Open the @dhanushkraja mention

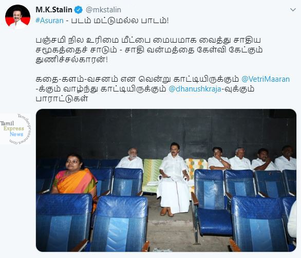click(x=195, y=89)
